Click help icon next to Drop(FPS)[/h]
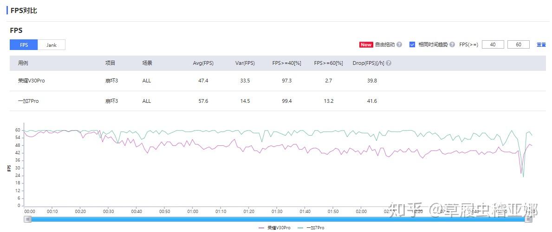 (389, 63)
